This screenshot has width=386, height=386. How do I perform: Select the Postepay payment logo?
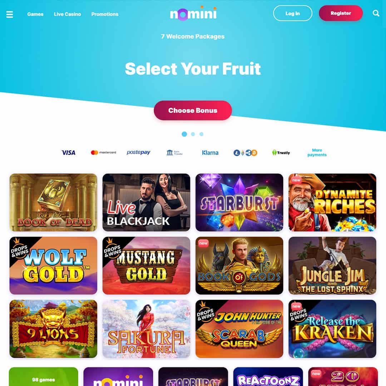138,152
